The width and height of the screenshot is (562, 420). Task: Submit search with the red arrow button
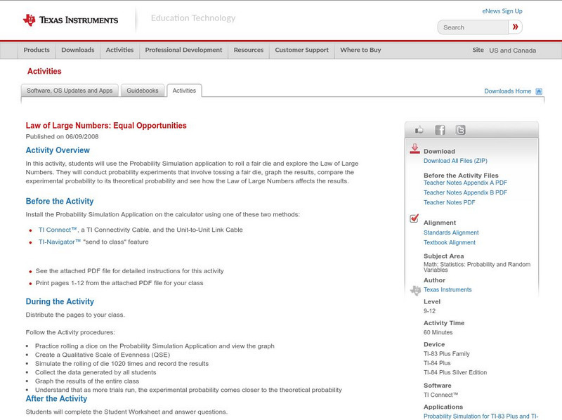(x=516, y=27)
